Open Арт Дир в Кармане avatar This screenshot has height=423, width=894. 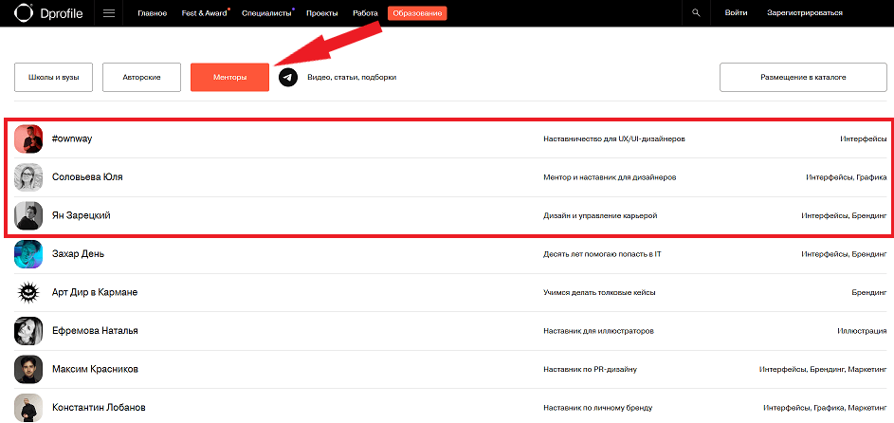point(28,292)
